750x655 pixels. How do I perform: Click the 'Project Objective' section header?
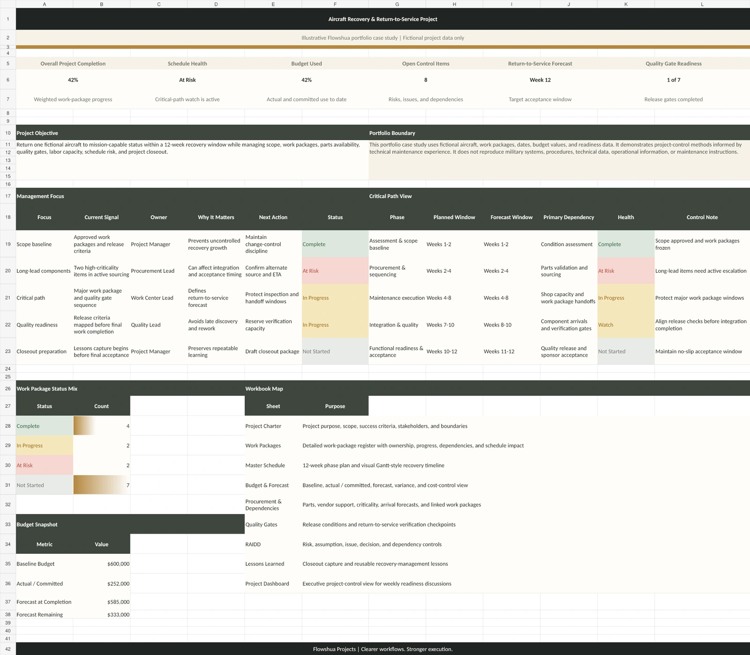click(x=37, y=133)
